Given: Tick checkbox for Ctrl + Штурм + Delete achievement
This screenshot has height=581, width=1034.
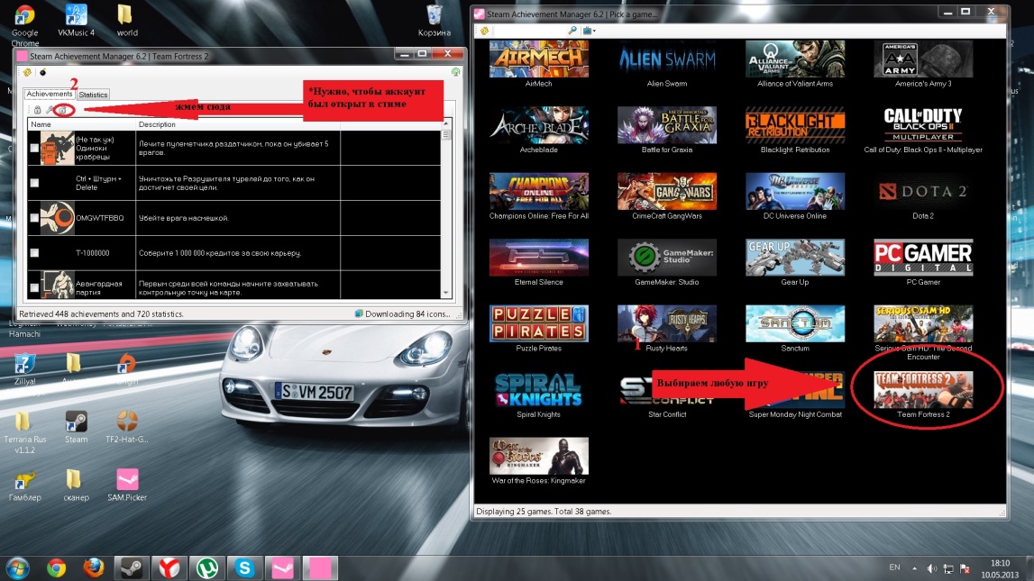Looking at the screenshot, I should (34, 183).
